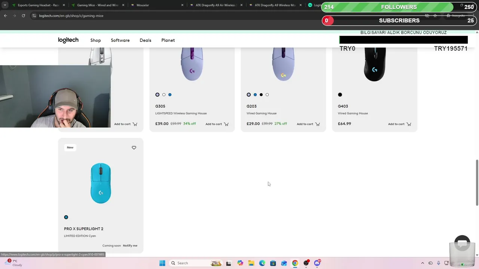Image resolution: width=479 pixels, height=269 pixels.
Task: Open the G305 product title link
Action: (160, 106)
